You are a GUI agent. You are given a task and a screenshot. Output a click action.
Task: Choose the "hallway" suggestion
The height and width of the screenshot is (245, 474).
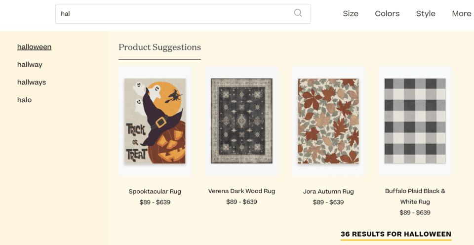[x=30, y=64]
